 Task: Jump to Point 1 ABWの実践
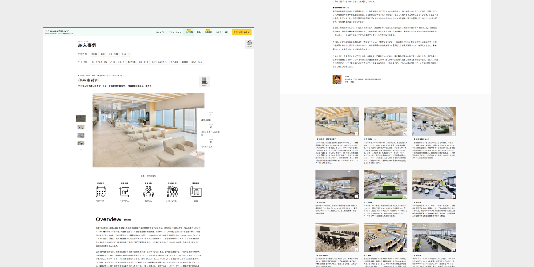click(x=210, y=117)
